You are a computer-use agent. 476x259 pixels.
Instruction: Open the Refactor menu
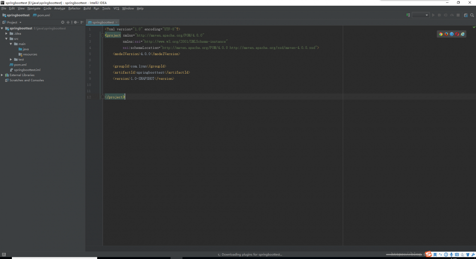[74, 9]
